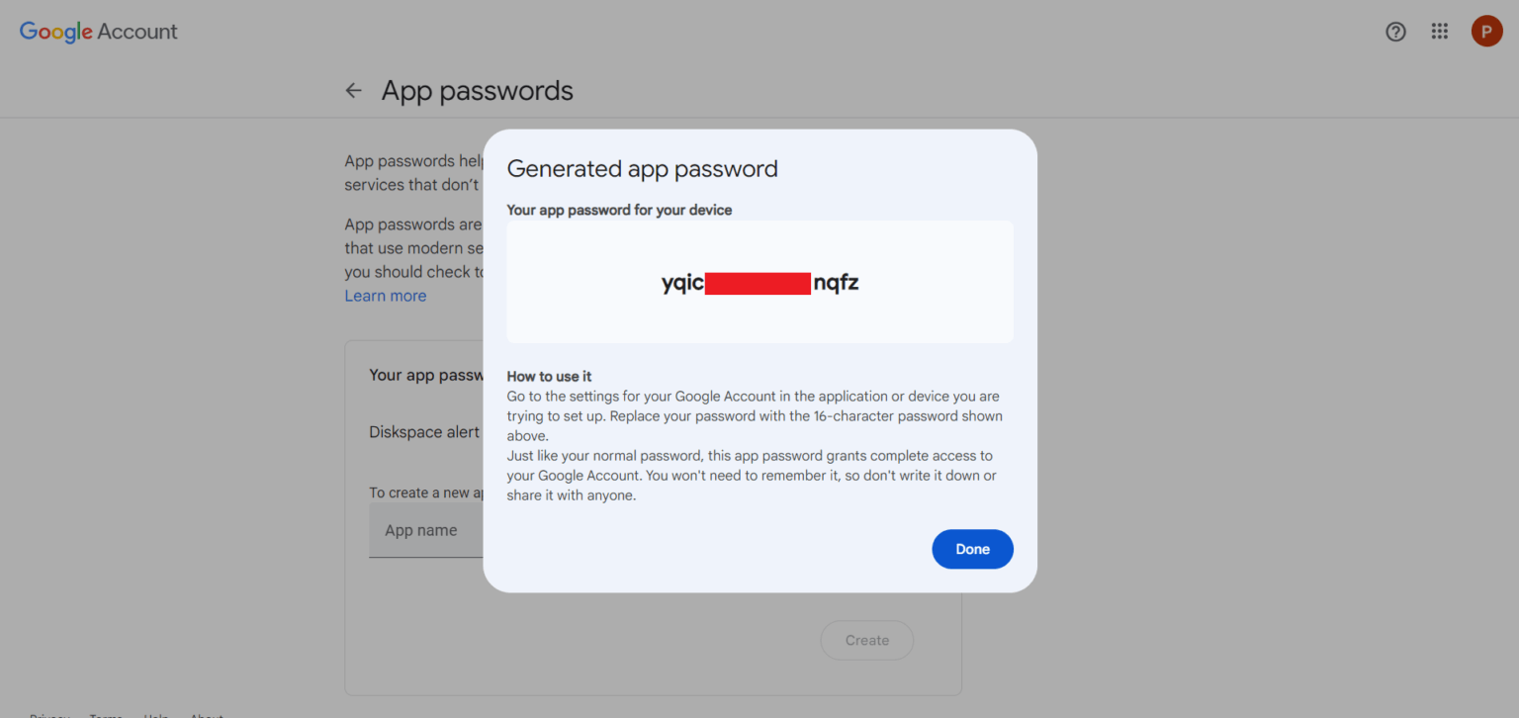Click the How to use it heading

pyautogui.click(x=549, y=376)
